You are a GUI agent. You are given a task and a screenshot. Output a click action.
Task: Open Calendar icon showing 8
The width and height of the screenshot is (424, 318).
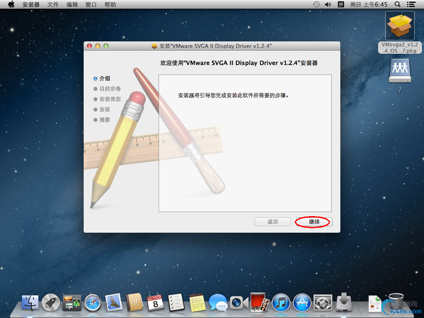click(x=155, y=302)
